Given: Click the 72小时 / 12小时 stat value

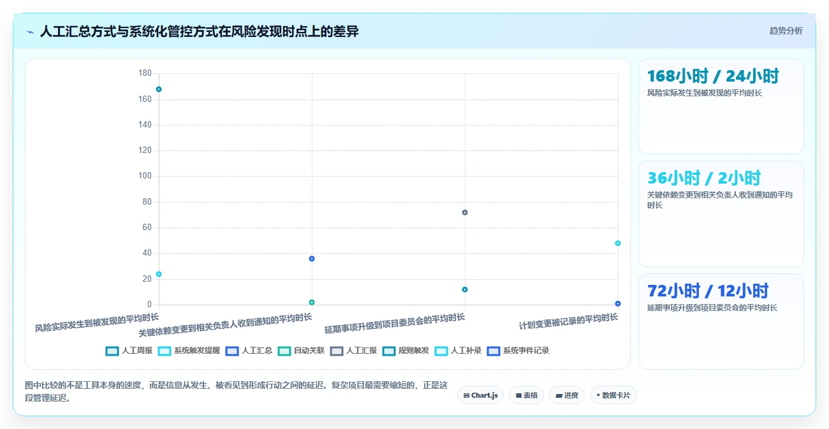Looking at the screenshot, I should (x=708, y=291).
